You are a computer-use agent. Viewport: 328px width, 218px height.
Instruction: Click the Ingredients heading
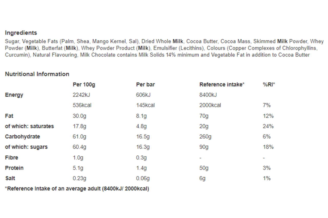[x=21, y=33]
